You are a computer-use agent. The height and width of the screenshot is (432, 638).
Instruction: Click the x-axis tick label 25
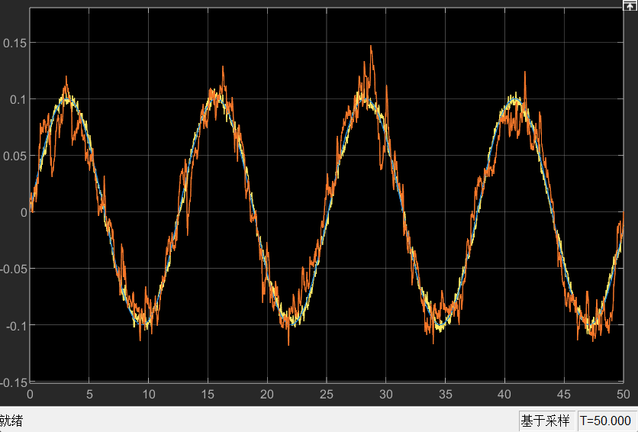pyautogui.click(x=327, y=395)
